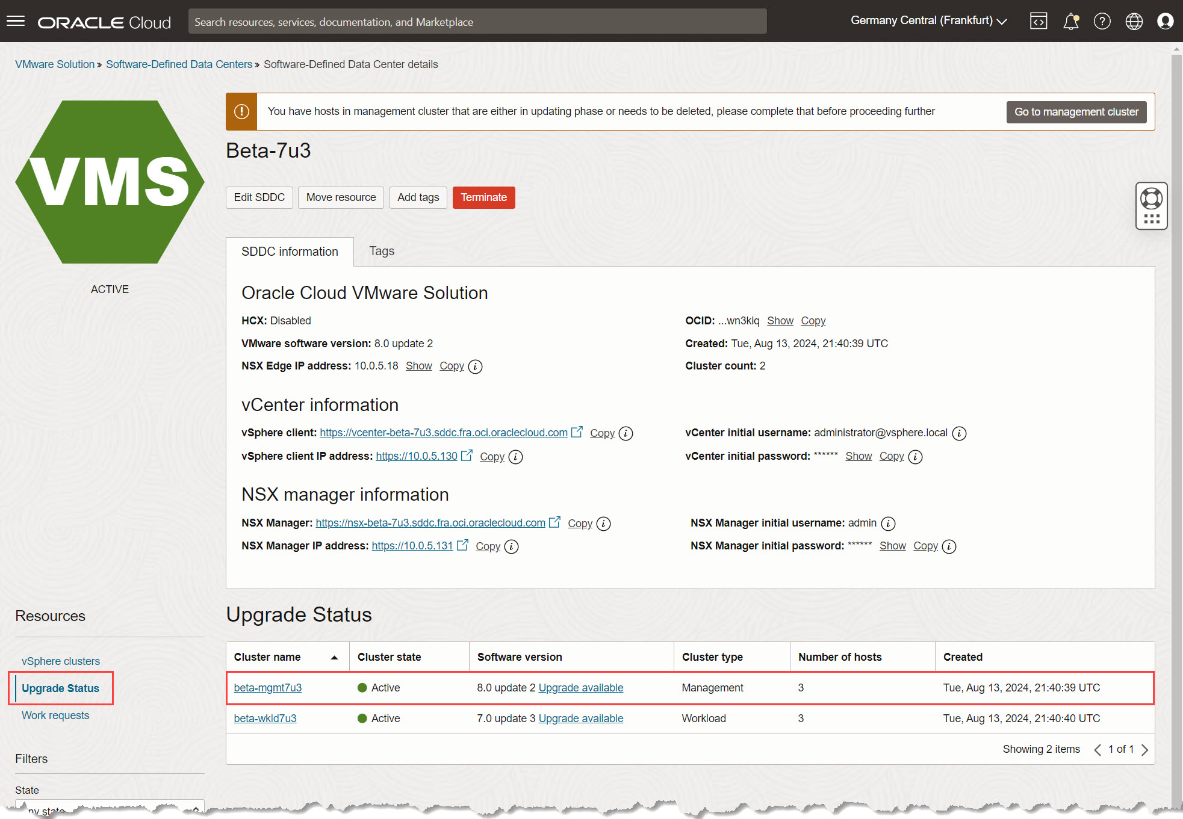Click Go to management cluster button

point(1076,112)
